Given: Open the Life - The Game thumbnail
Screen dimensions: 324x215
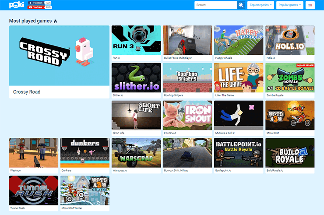Looking at the screenshot, I should coord(239,78).
